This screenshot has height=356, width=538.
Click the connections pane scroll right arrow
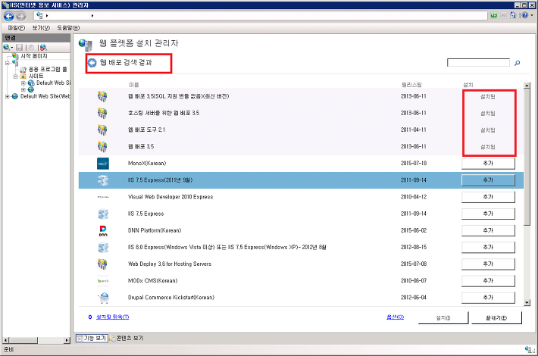[x=67, y=340]
